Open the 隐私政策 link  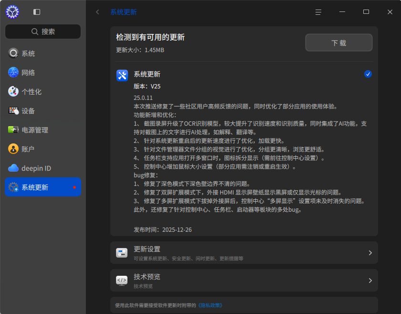(x=211, y=305)
